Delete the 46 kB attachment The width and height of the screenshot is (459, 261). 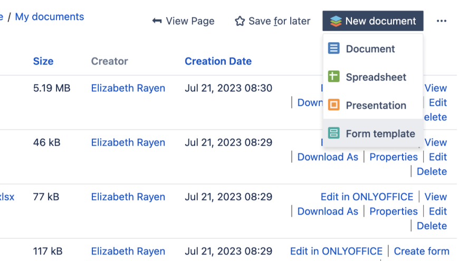(x=432, y=171)
